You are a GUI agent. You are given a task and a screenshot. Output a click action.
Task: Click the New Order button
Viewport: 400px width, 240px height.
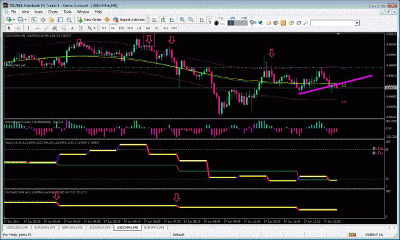[90, 20]
